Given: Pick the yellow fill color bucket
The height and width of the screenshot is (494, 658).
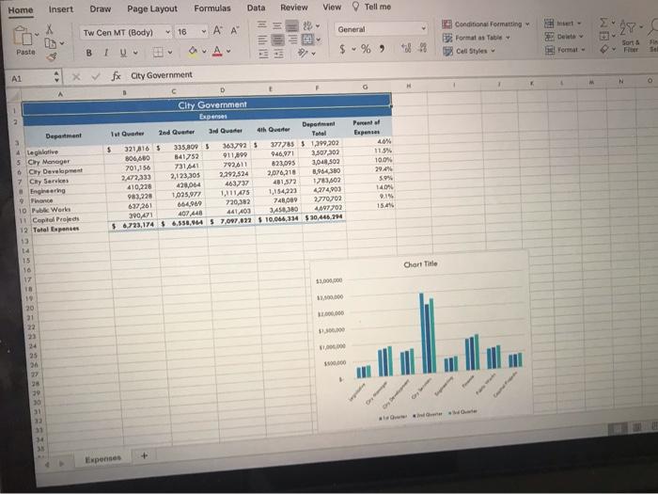Looking at the screenshot, I should click(193, 51).
